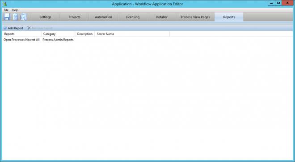The image size is (295, 162).
Task: Click the Server Name column header
Action: coord(132,34)
